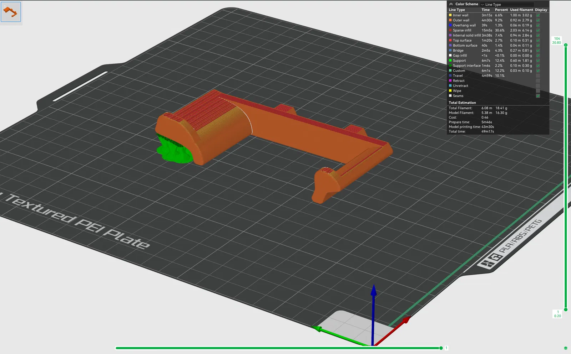The height and width of the screenshot is (354, 571).
Task: Click the Travel color swatch
Action: [x=450, y=76]
